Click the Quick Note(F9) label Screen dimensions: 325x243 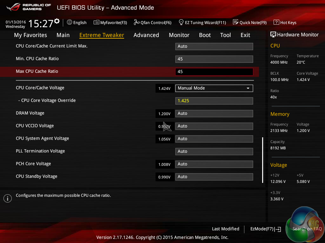253,22
